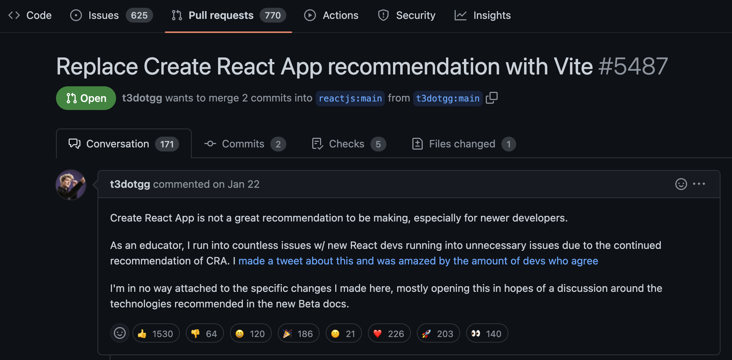Switch to the Commits tab
Viewport: 732px width, 360px height.
(x=243, y=144)
